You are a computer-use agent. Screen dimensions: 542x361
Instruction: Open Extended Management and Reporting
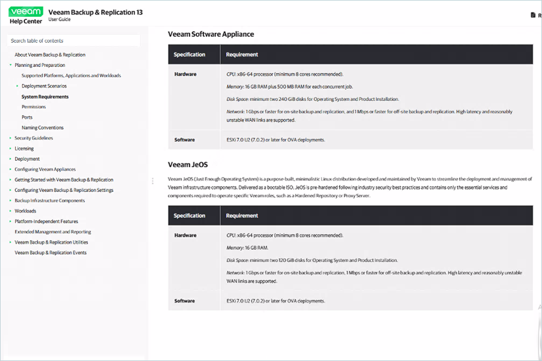pos(53,232)
